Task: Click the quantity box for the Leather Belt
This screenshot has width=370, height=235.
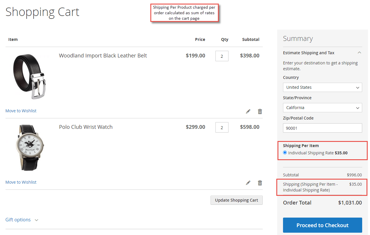Action: [x=222, y=56]
